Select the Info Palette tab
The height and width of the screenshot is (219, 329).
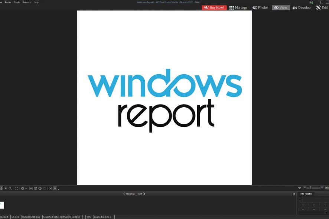point(306,194)
